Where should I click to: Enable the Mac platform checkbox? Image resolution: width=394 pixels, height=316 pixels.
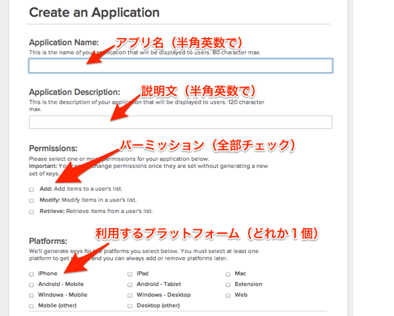(229, 274)
